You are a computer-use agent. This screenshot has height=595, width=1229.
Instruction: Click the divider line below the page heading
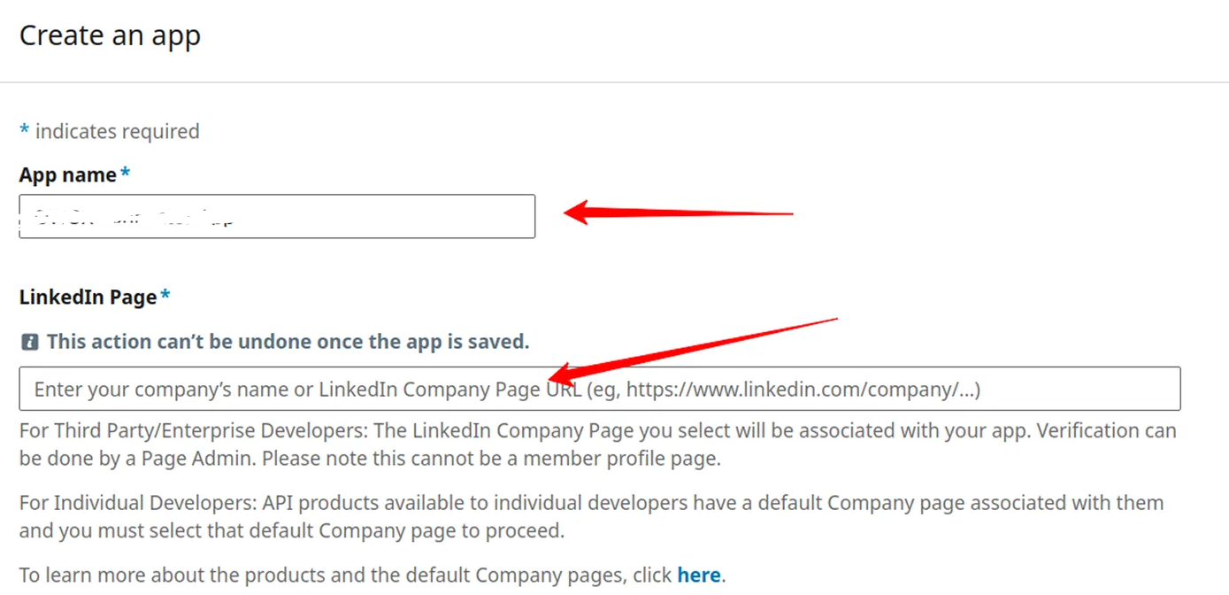pos(614,82)
